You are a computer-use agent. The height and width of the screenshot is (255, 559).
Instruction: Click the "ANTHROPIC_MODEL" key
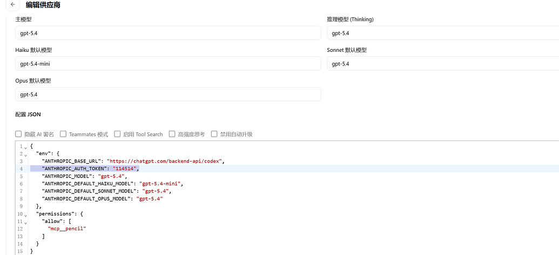tap(67, 176)
